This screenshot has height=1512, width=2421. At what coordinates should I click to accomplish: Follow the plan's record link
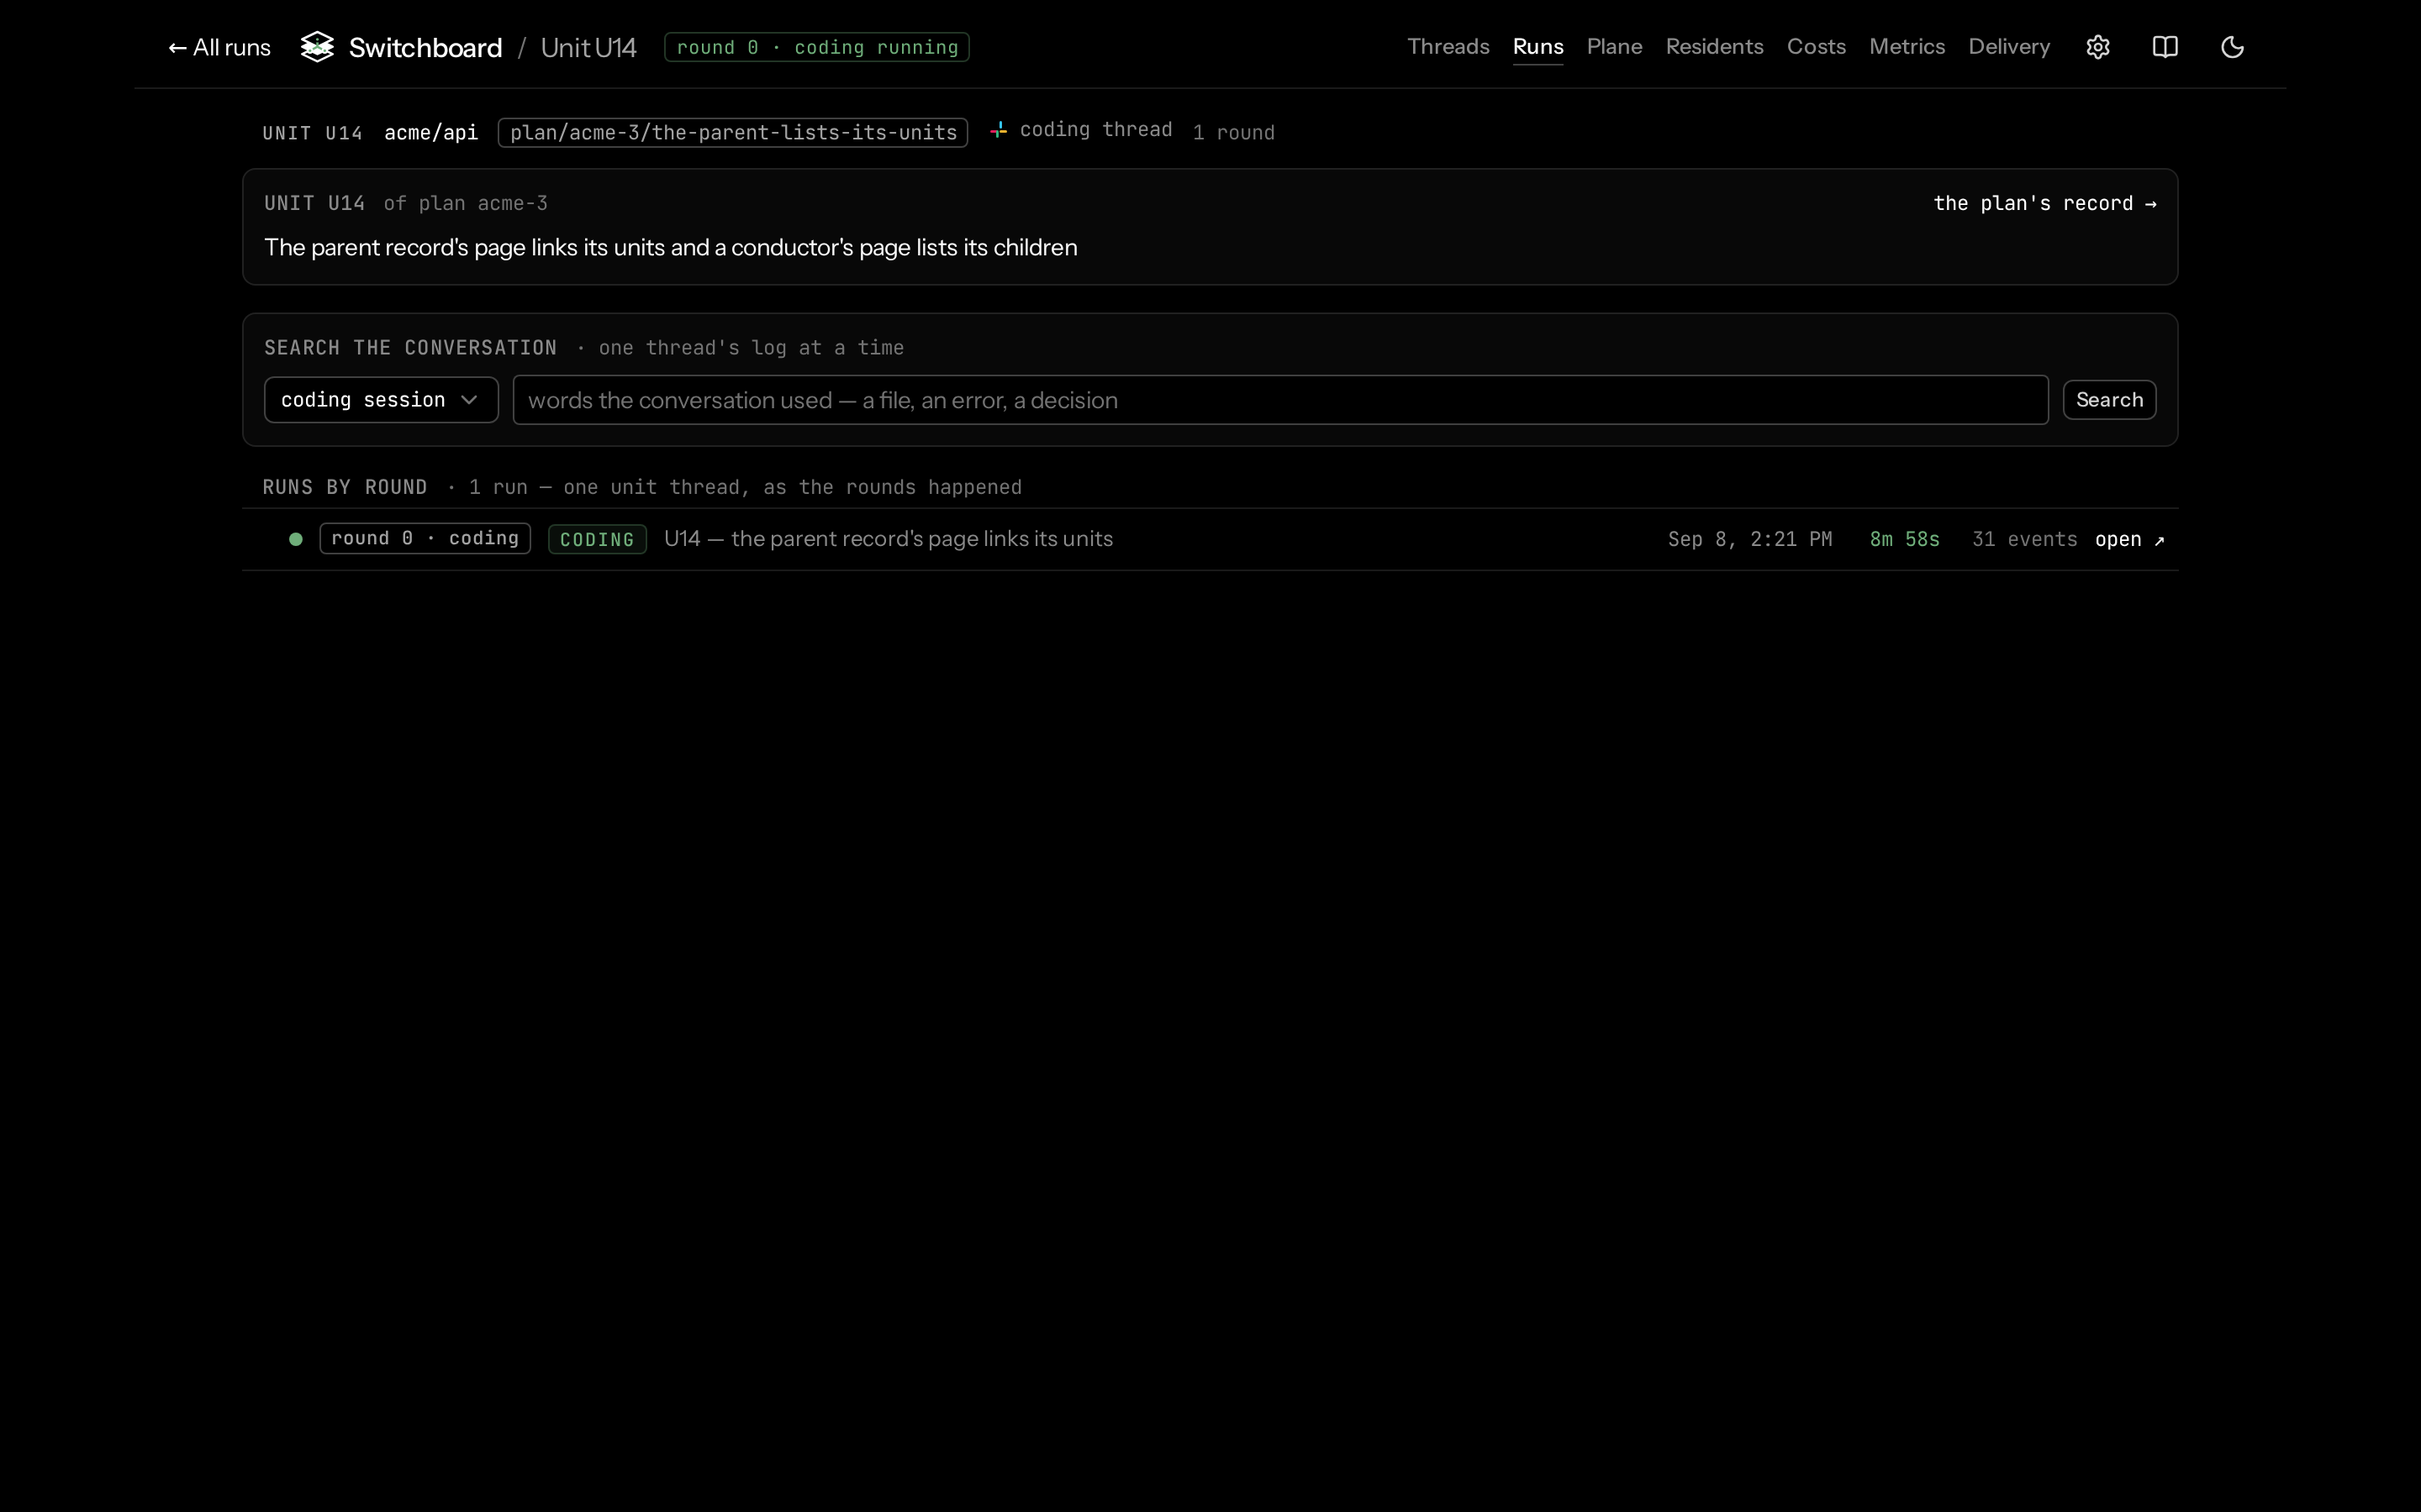click(2044, 204)
